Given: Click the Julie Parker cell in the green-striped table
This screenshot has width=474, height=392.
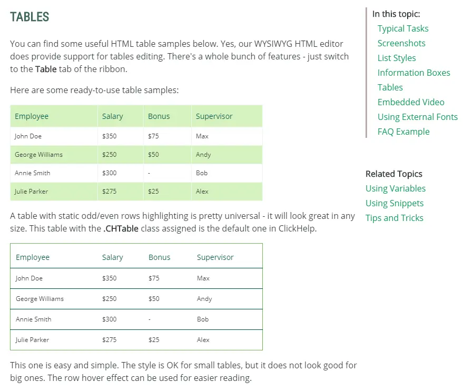Looking at the screenshot, I should pyautogui.click(x=31, y=192).
